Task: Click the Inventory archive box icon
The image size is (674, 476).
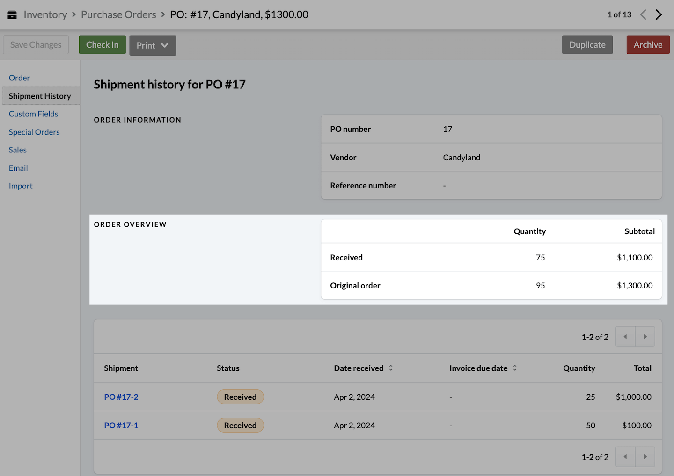Action: pyautogui.click(x=12, y=14)
